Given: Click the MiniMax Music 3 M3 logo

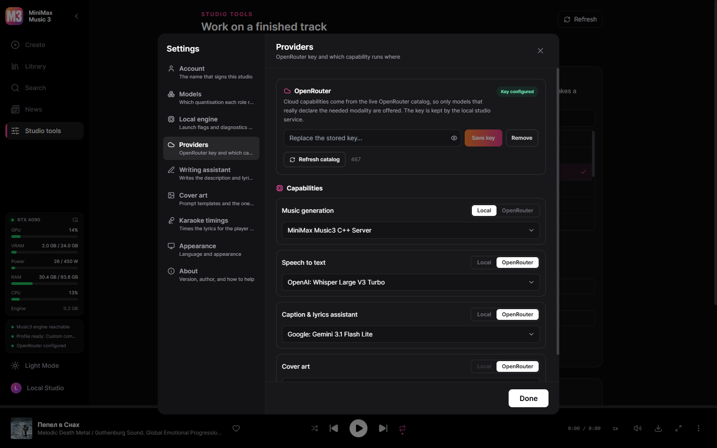Looking at the screenshot, I should coord(14,16).
